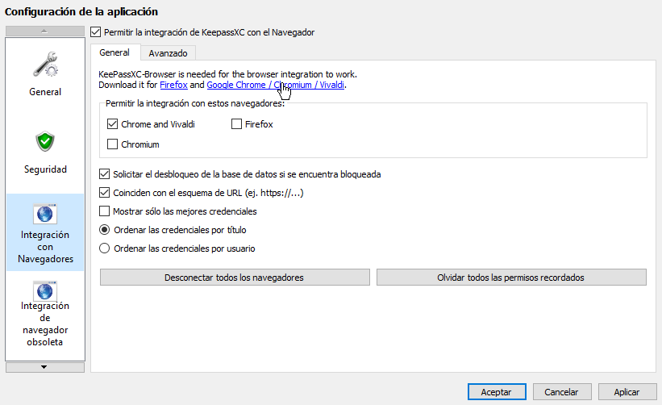The image size is (662, 405).
Task: Click the Aceptar button
Action: coord(497,392)
